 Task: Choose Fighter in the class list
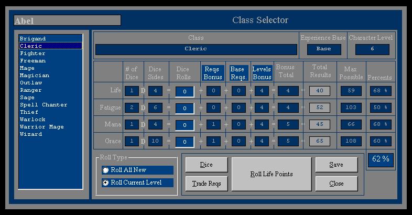coord(32,53)
